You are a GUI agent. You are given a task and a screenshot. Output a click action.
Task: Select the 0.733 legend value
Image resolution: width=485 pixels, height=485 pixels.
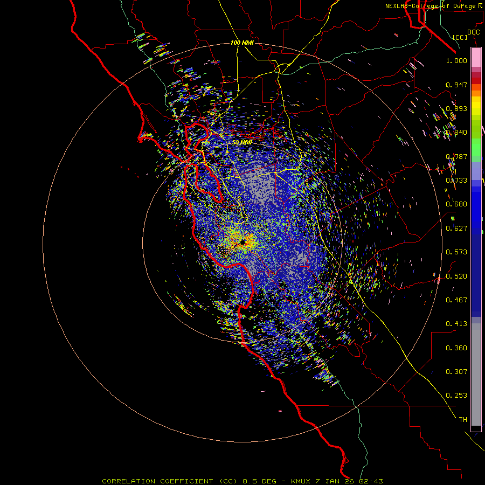[456, 181]
